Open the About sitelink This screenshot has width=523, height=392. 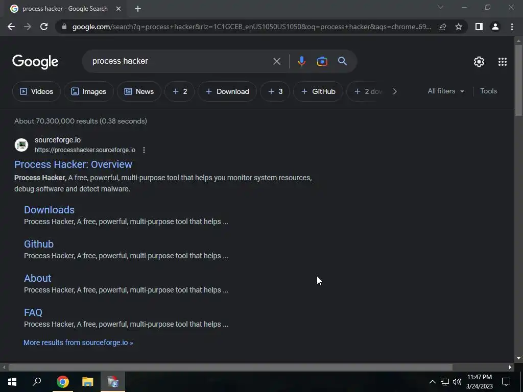(37, 278)
